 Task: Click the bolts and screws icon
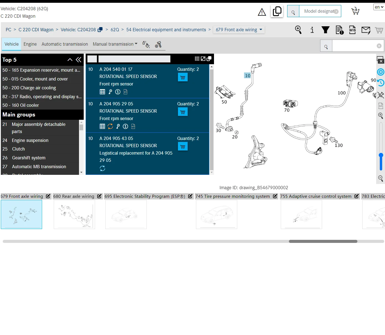(x=158, y=44)
